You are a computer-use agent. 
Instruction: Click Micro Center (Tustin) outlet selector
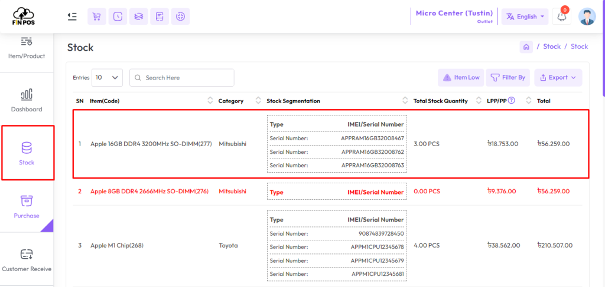pos(454,16)
